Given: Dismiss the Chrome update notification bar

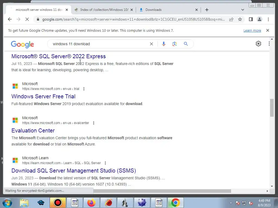Looking at the screenshot, I should [x=267, y=30].
